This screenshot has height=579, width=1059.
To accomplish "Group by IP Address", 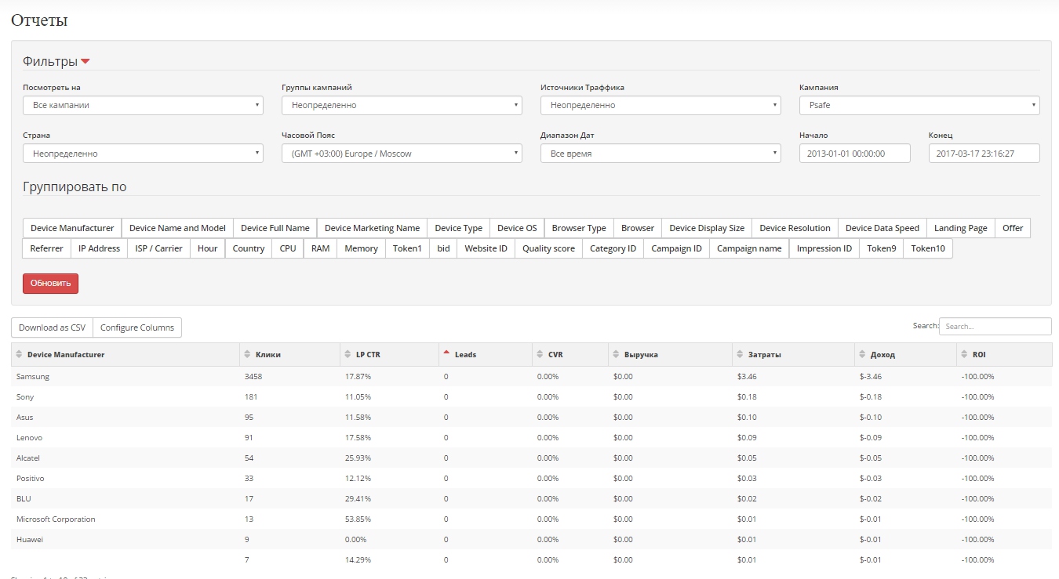I will 99,248.
